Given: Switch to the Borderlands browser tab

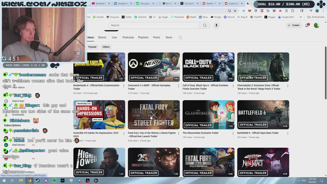Looking at the screenshot, I should (100, 4).
